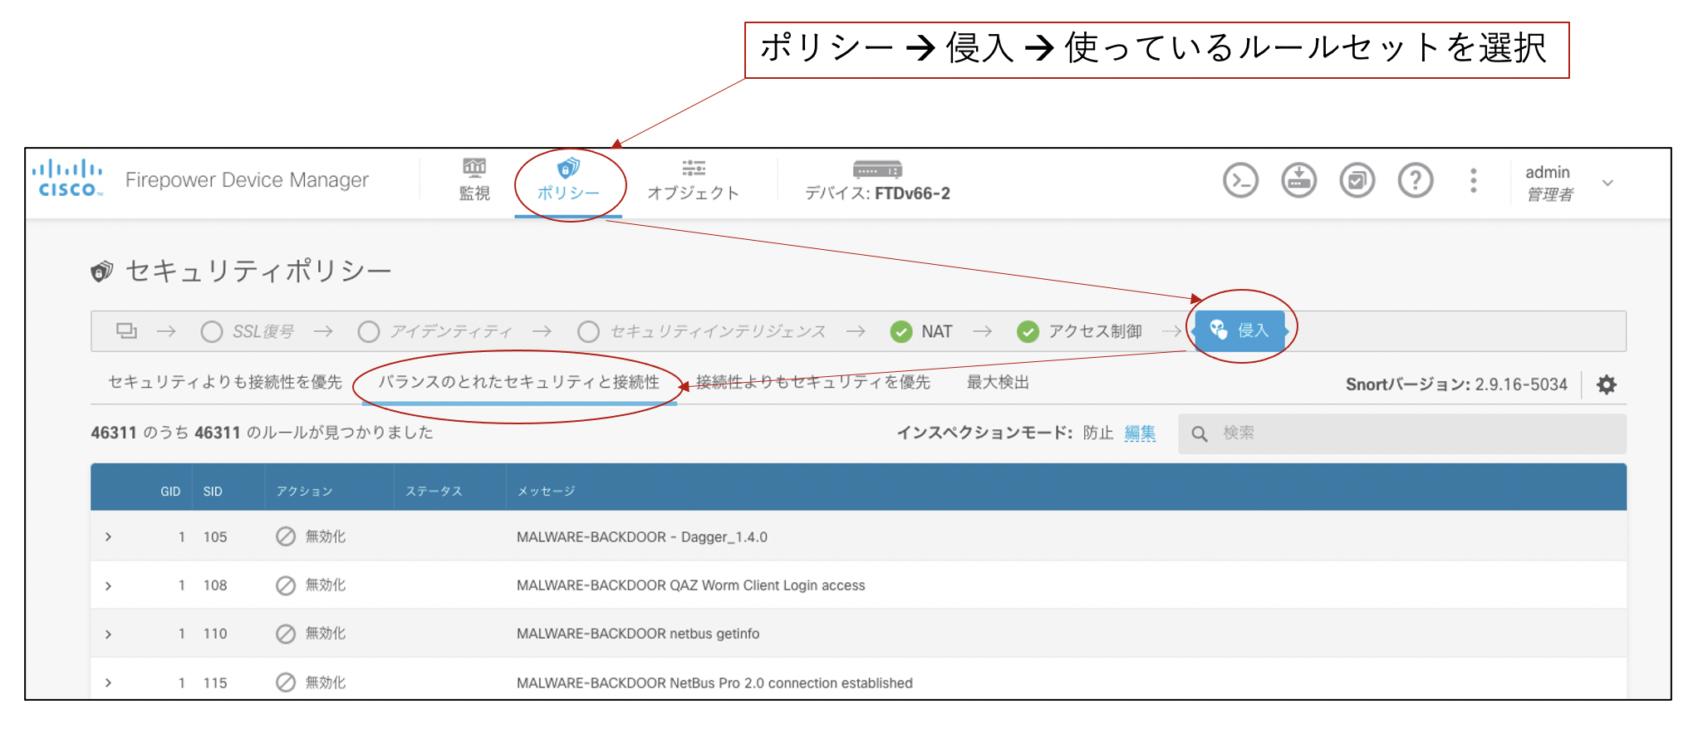Open the three-dot more options menu
This screenshot has height=734, width=1698.
[1473, 180]
